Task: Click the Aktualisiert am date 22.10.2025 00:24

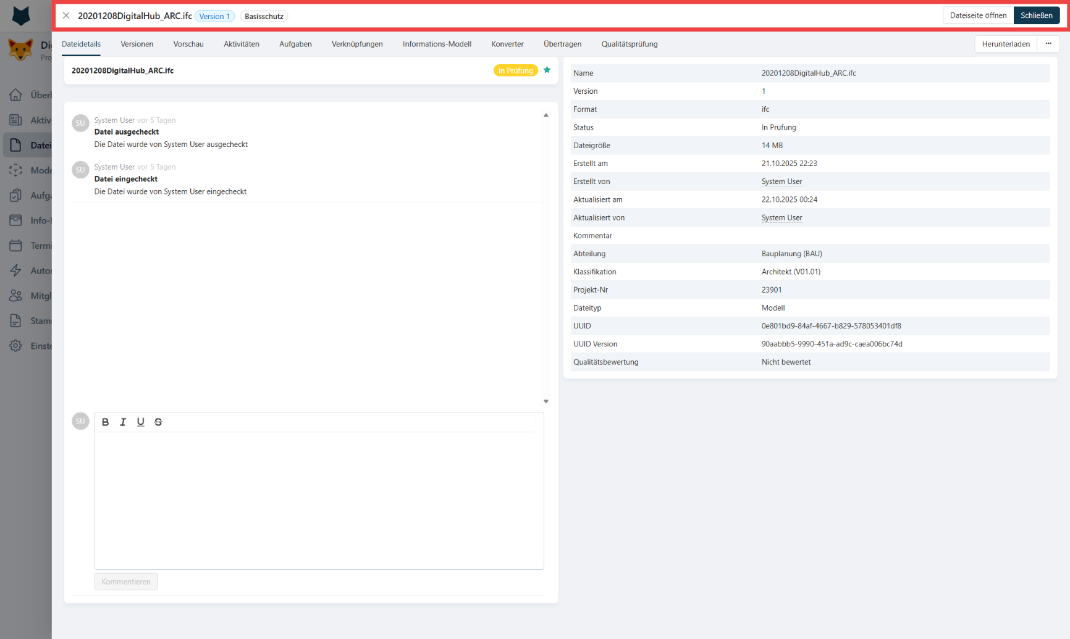Action: tap(789, 199)
